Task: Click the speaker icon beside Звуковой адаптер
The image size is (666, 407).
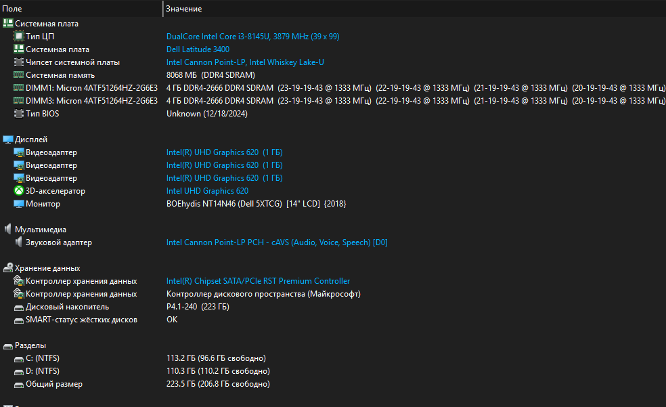Action: point(19,242)
